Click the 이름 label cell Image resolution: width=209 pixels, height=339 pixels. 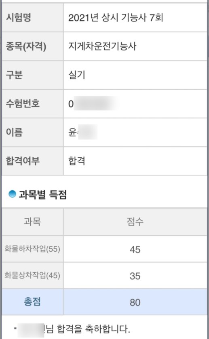(33, 132)
